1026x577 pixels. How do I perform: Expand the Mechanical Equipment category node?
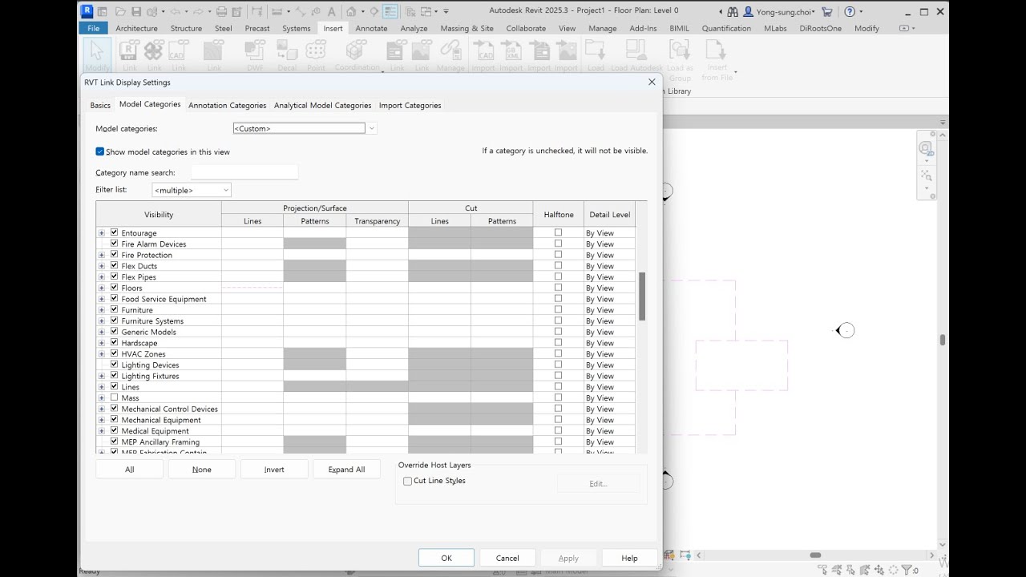click(x=101, y=420)
